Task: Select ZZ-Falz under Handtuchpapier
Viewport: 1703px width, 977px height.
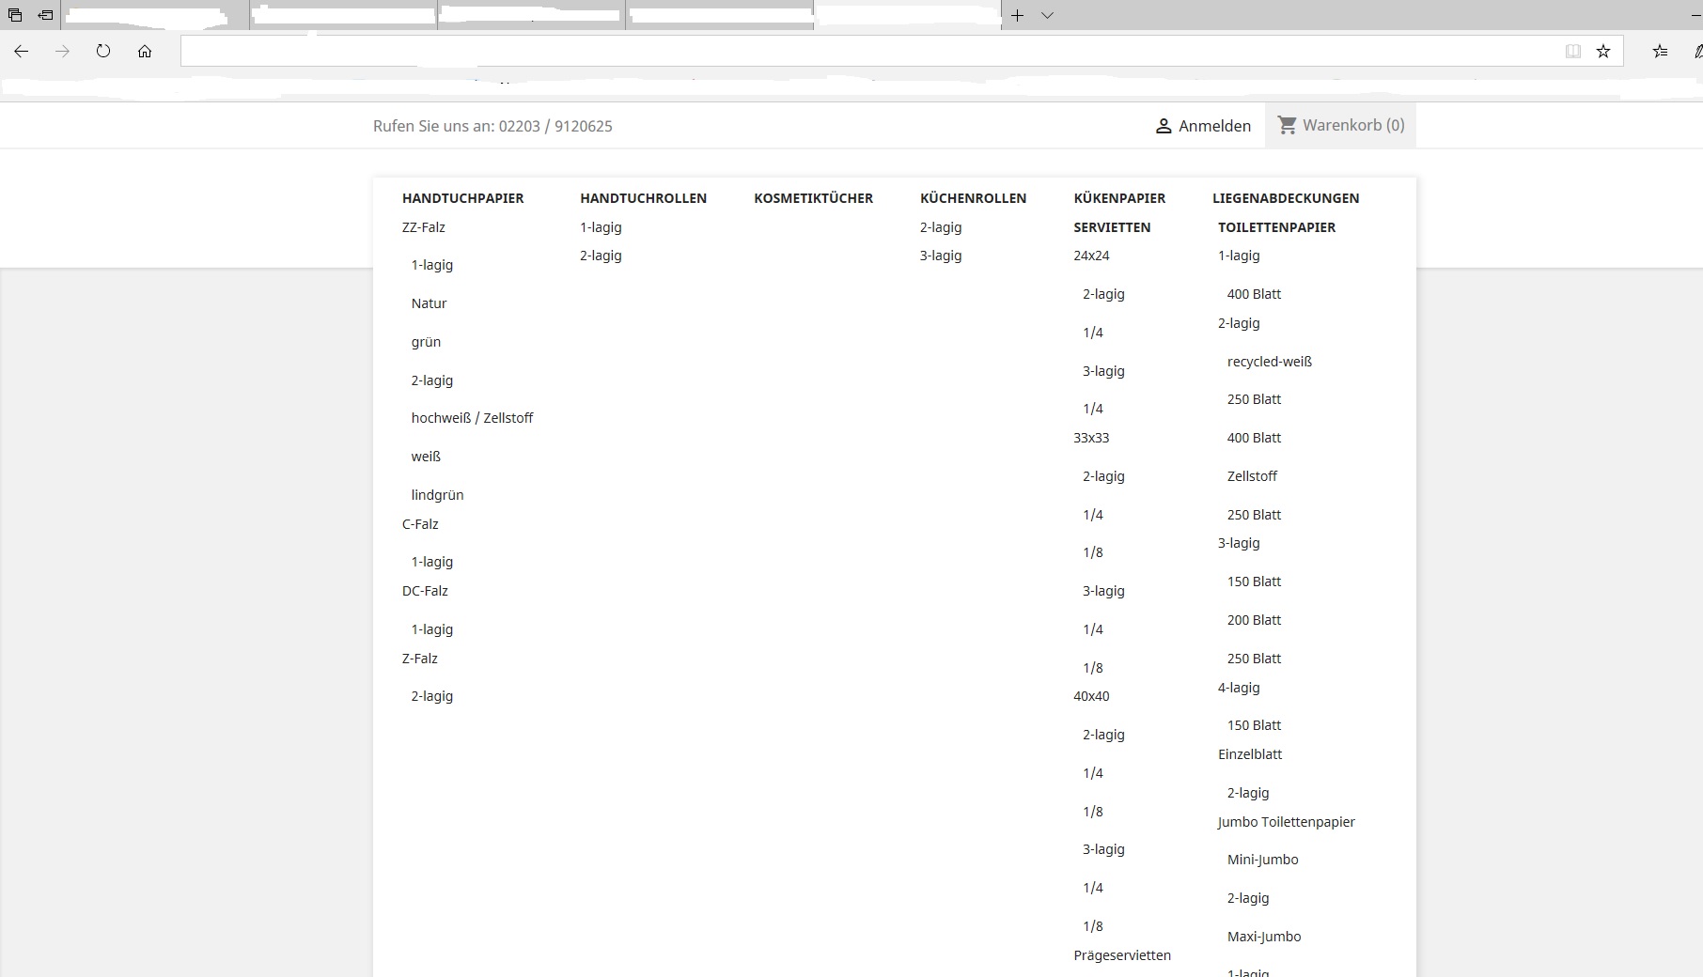Action: [x=424, y=227]
